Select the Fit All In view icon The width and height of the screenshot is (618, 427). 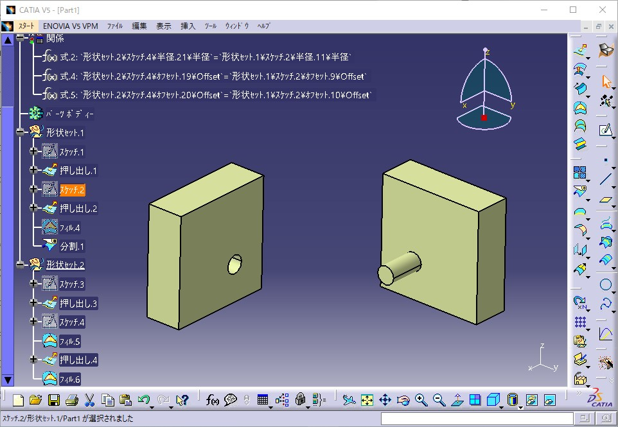coord(367,400)
